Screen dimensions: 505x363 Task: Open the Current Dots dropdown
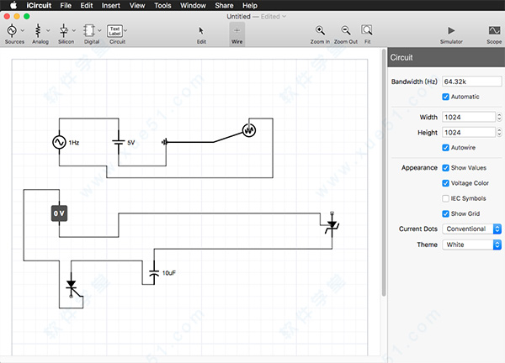tap(472, 229)
